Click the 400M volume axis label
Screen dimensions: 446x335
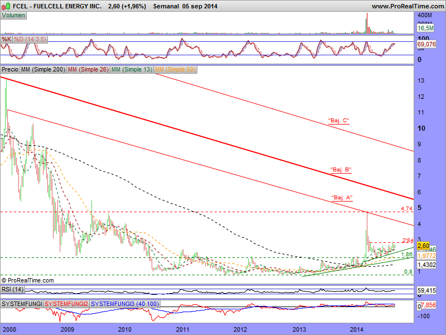(425, 16)
